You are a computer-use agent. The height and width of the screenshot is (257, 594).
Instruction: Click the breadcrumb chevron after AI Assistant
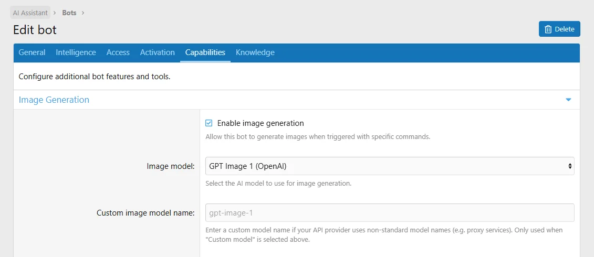tap(55, 13)
